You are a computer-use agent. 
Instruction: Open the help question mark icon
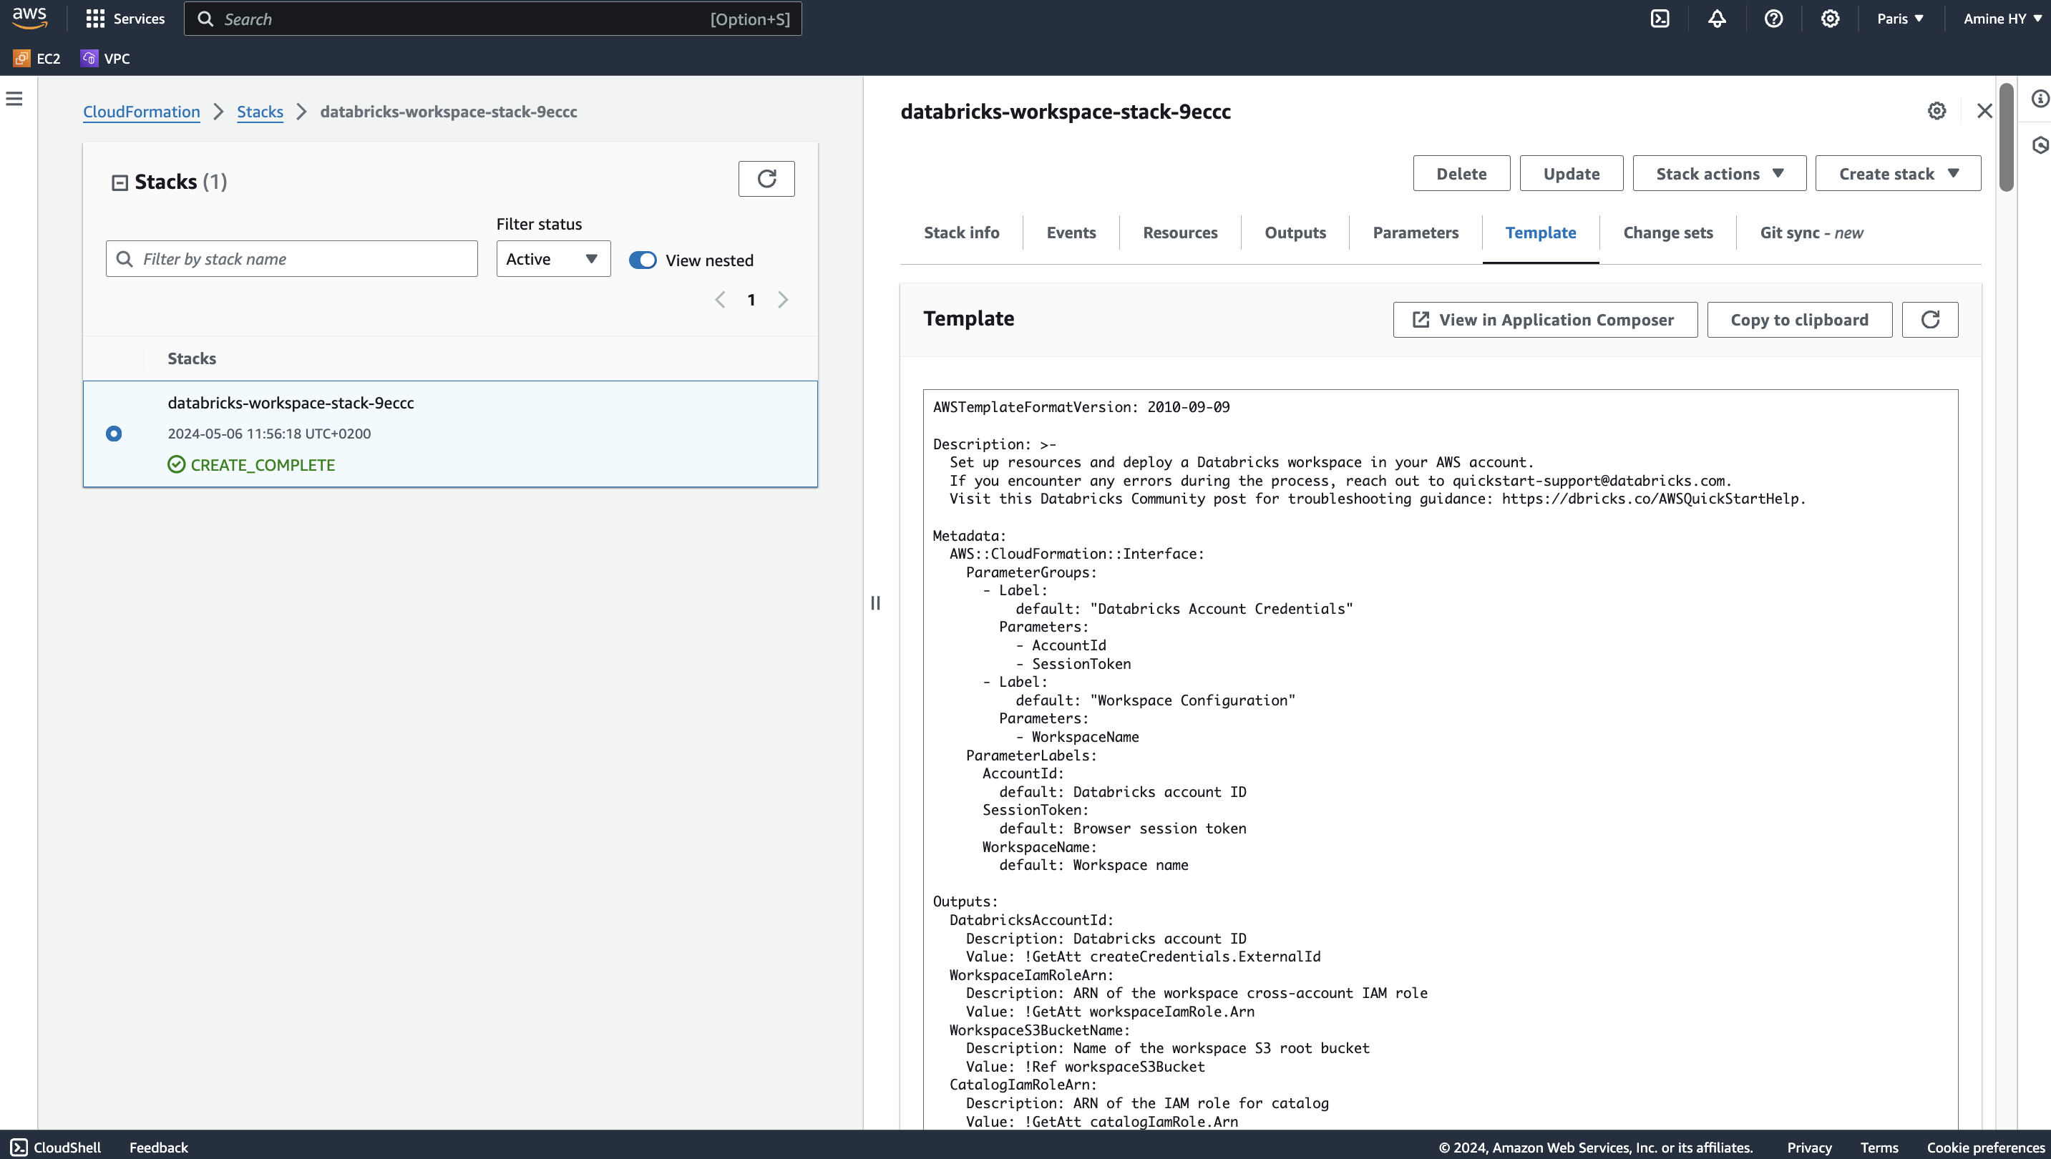[1773, 19]
